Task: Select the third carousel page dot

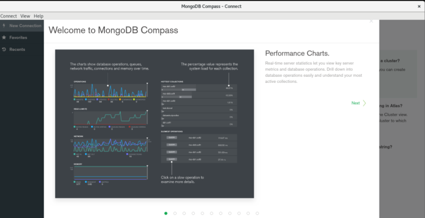Action: [x=184, y=213]
